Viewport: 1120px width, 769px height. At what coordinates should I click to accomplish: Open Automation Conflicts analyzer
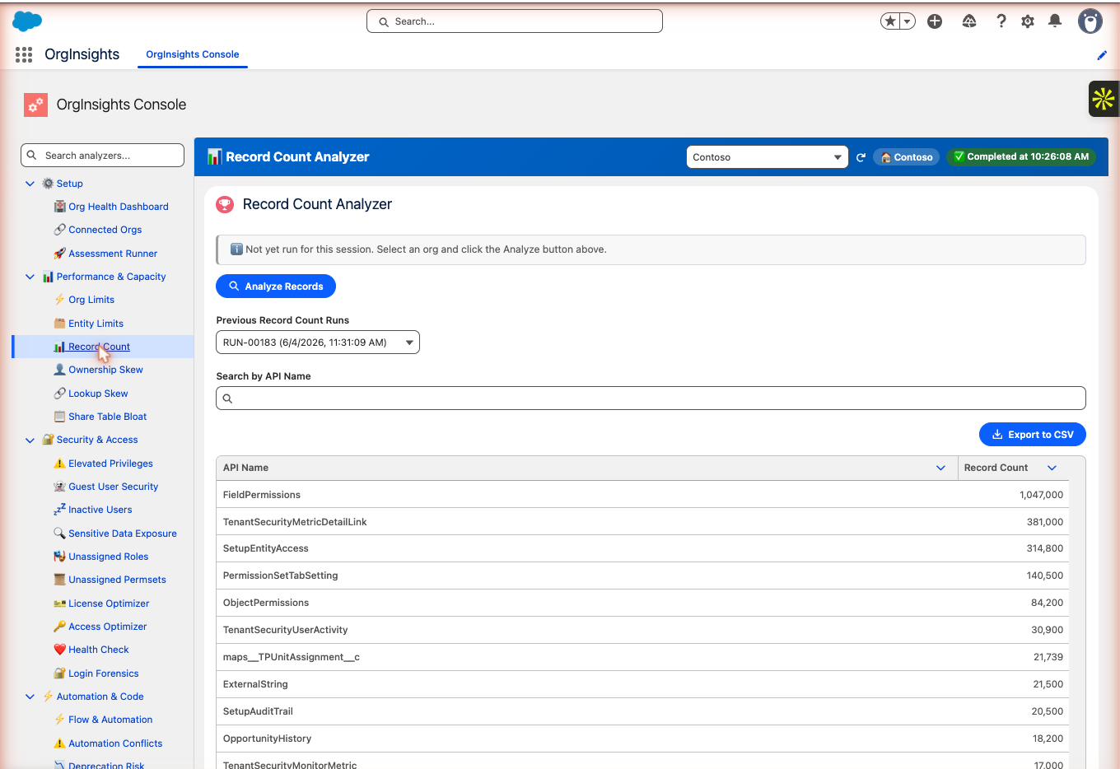tap(115, 743)
